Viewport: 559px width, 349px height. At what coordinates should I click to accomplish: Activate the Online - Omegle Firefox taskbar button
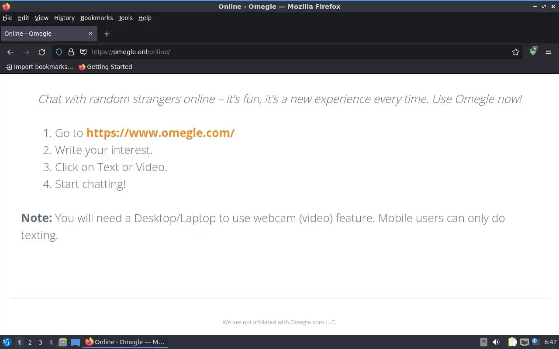point(125,342)
